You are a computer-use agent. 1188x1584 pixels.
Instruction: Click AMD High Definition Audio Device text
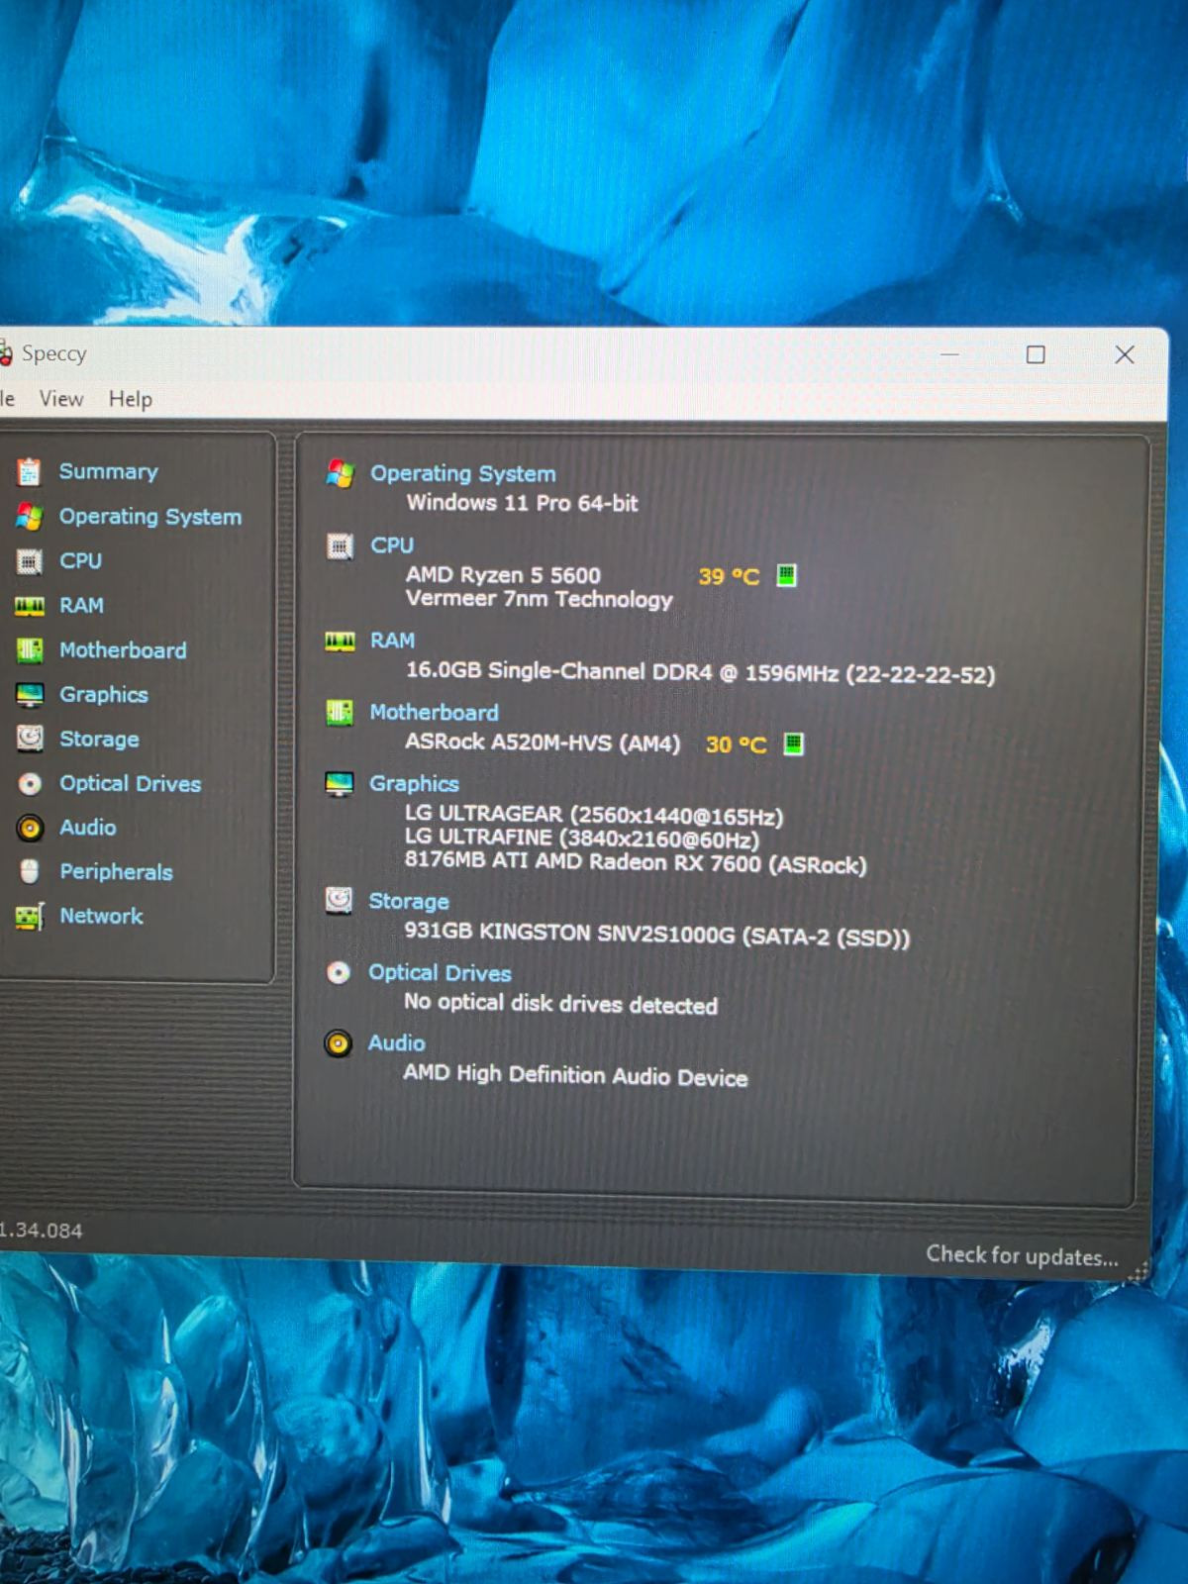(x=575, y=1075)
